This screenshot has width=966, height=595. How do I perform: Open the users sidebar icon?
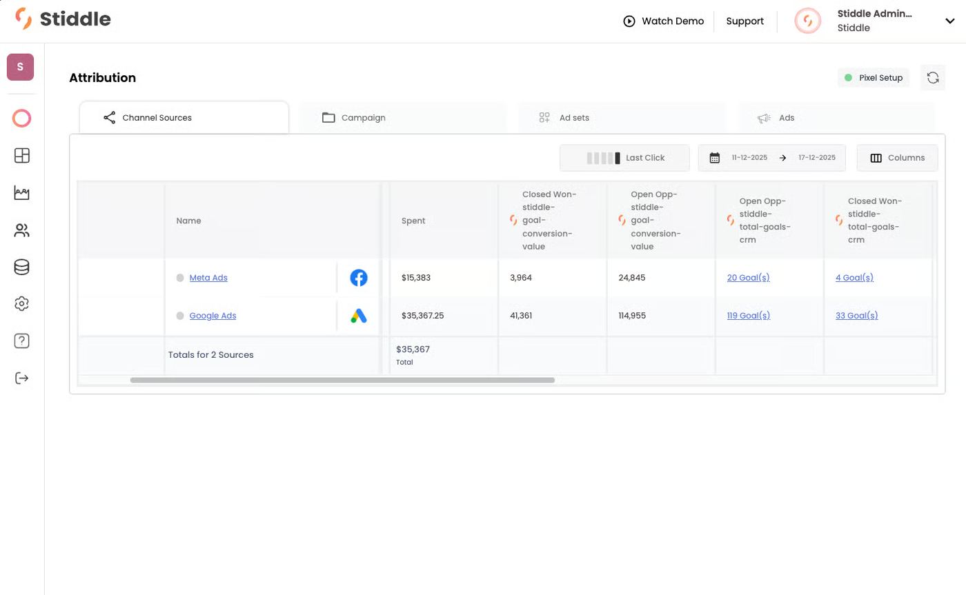click(x=21, y=230)
